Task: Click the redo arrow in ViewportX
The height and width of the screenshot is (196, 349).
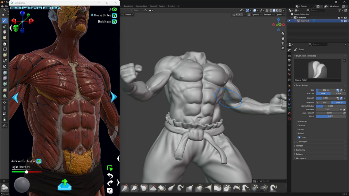Action: (x=110, y=183)
